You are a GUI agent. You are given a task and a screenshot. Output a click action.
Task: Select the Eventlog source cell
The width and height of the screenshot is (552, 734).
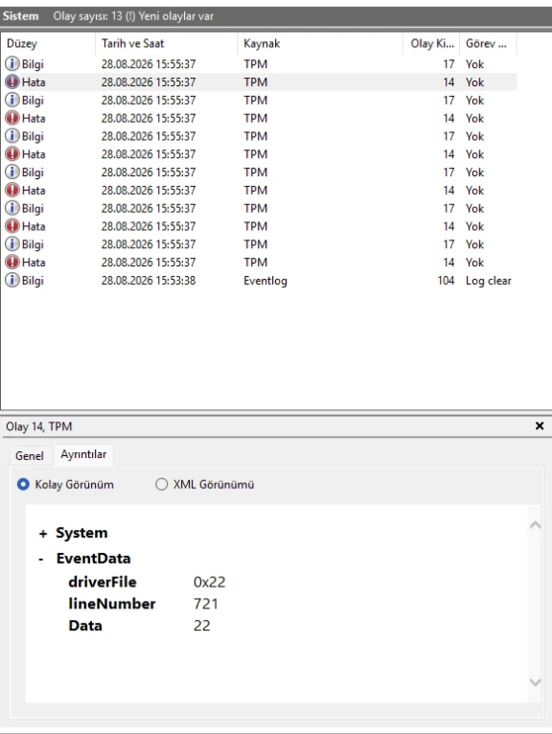click(x=265, y=281)
